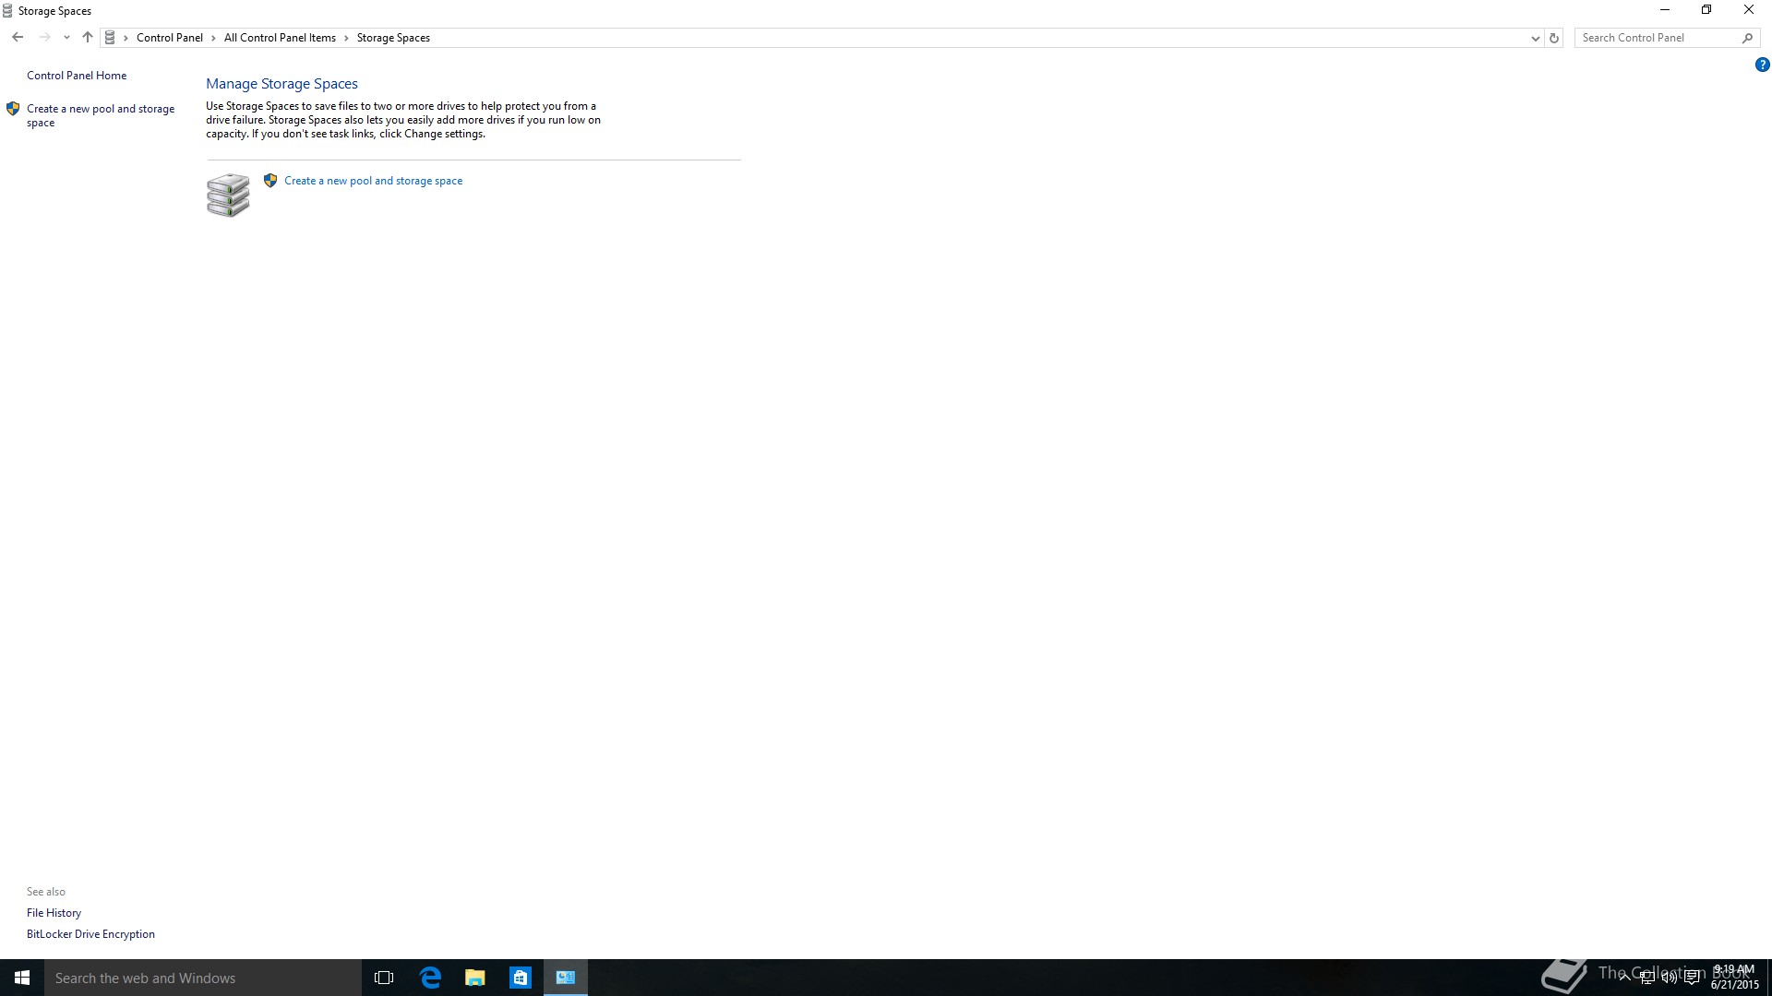The image size is (1772, 996).
Task: Open the Store from the taskbar
Action: pos(521,978)
